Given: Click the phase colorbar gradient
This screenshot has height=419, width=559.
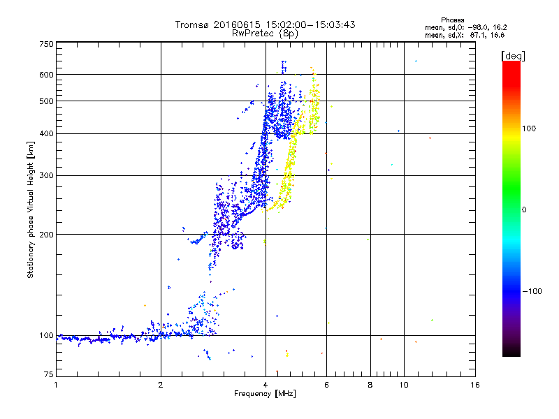Looking at the screenshot, I should tap(511, 209).
